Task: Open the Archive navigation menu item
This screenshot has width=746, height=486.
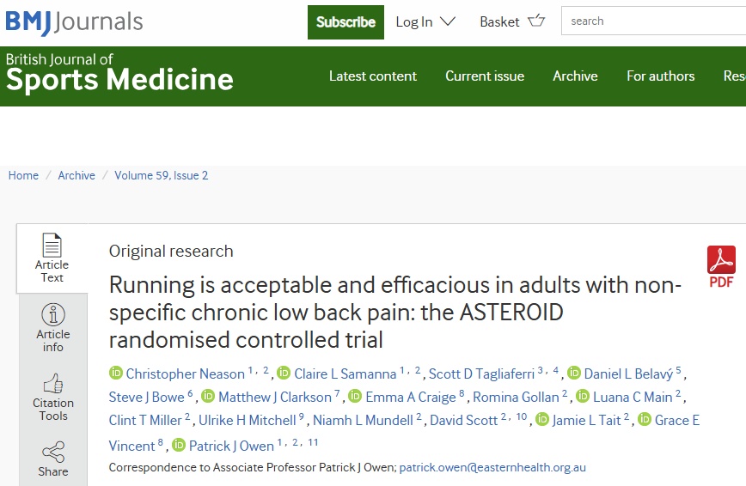Action: [x=575, y=76]
